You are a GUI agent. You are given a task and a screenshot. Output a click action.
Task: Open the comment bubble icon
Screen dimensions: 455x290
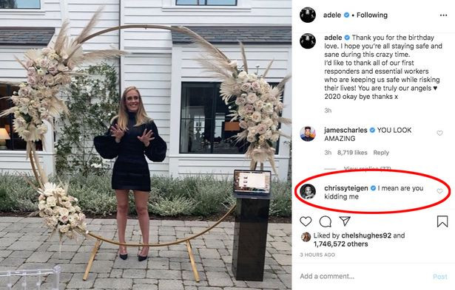click(326, 221)
